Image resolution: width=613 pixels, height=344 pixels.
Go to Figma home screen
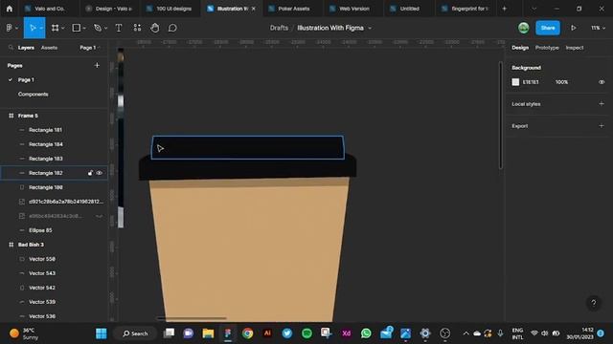(9, 9)
